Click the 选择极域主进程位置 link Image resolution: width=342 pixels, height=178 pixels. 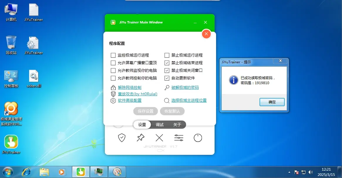click(x=189, y=101)
